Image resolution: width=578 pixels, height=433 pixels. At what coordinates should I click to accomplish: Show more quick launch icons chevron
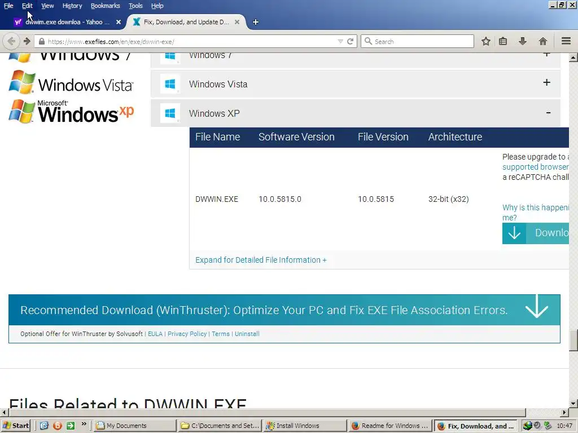[x=84, y=424]
